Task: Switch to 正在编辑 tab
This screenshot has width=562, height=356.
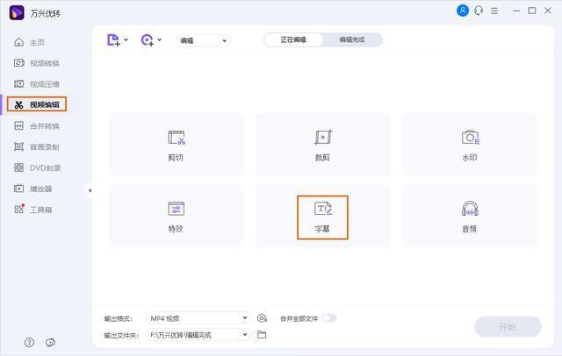Action: [x=293, y=39]
